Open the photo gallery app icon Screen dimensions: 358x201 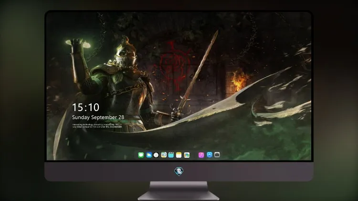click(187, 155)
